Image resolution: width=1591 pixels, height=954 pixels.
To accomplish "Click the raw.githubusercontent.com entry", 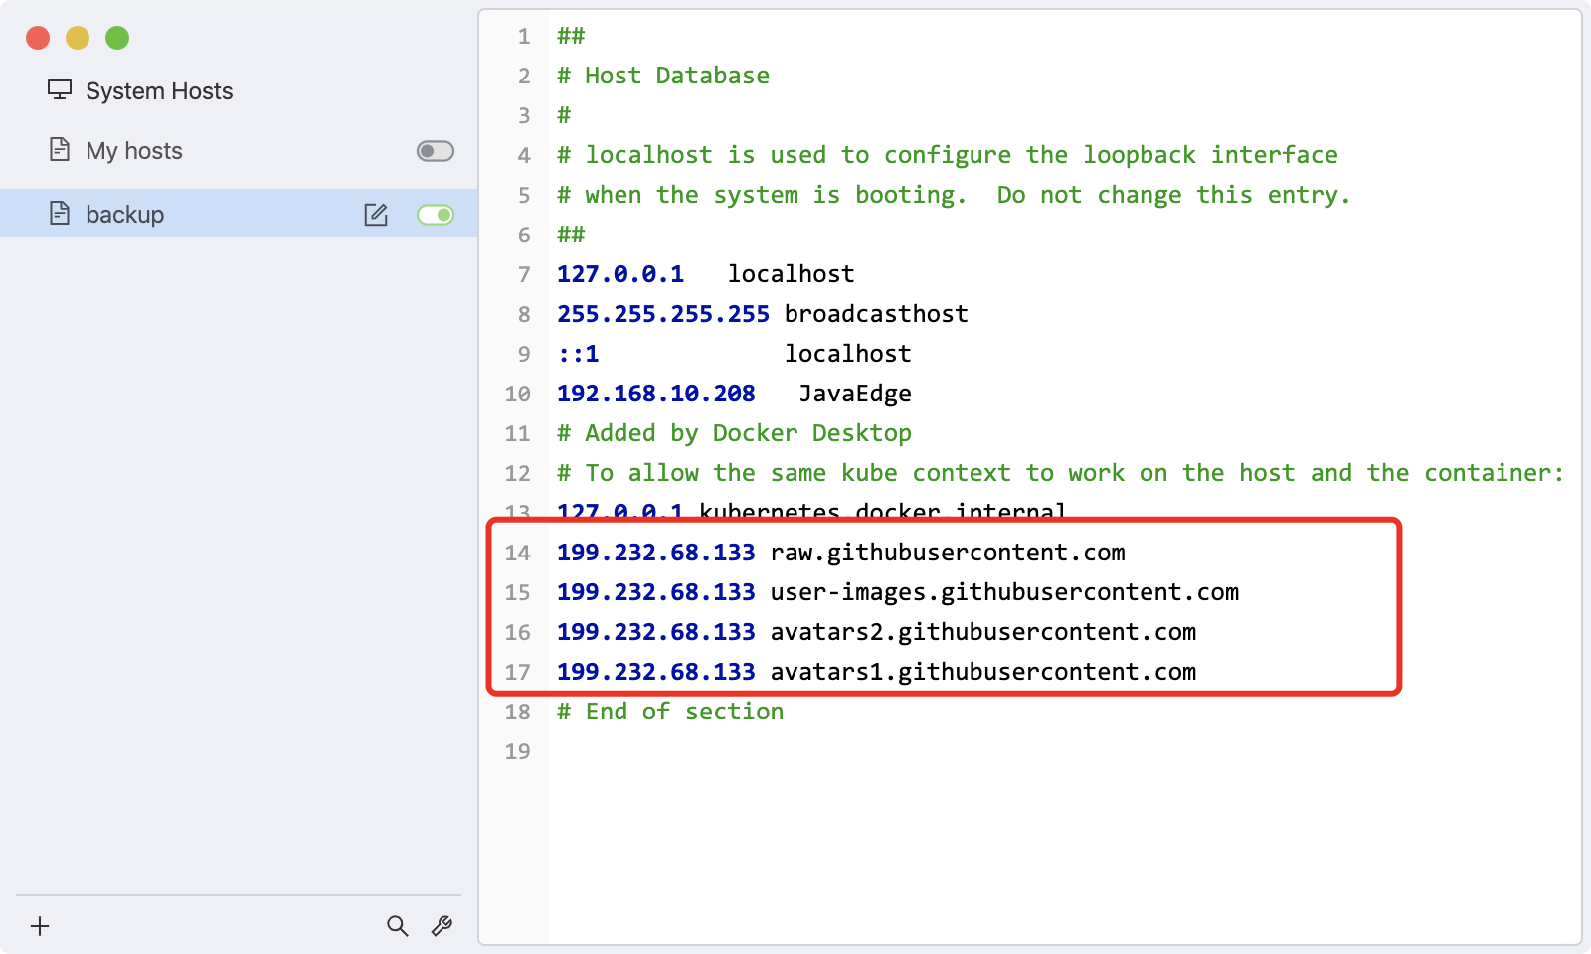I will pos(947,553).
